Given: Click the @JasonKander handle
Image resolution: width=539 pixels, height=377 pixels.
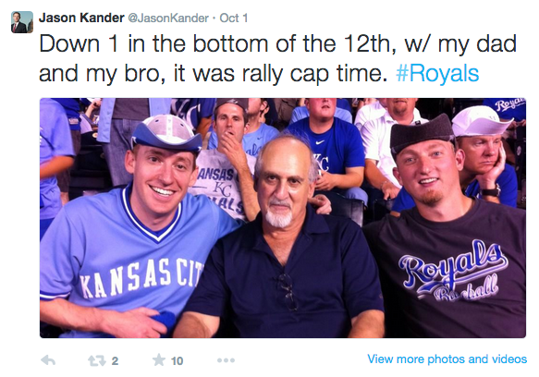Looking at the screenshot, I should 168,18.
